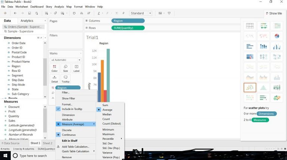
Task: Open the Worksheet menu
Action: click(22, 7)
